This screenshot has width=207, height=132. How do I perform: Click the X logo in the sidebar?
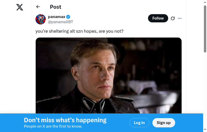[x=20, y=7]
